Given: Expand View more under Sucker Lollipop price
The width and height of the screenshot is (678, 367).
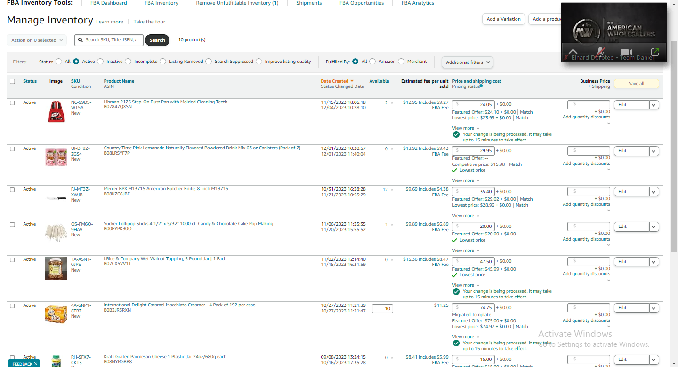Looking at the screenshot, I should [466, 250].
